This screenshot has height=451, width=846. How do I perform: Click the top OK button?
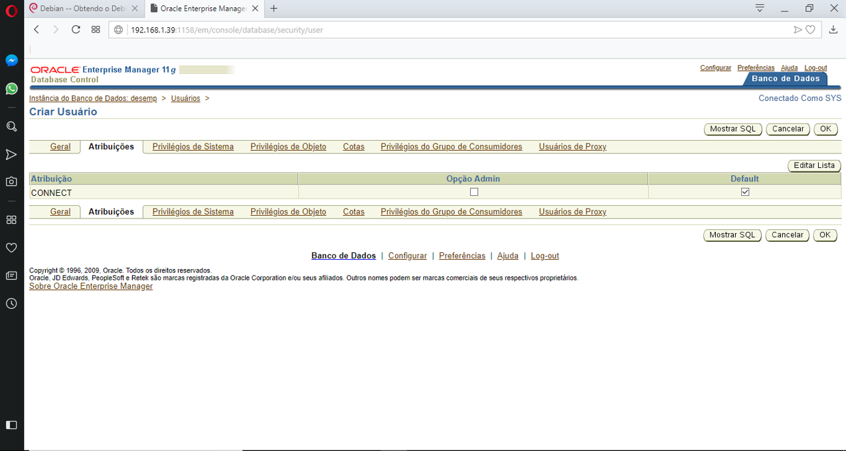click(x=825, y=130)
